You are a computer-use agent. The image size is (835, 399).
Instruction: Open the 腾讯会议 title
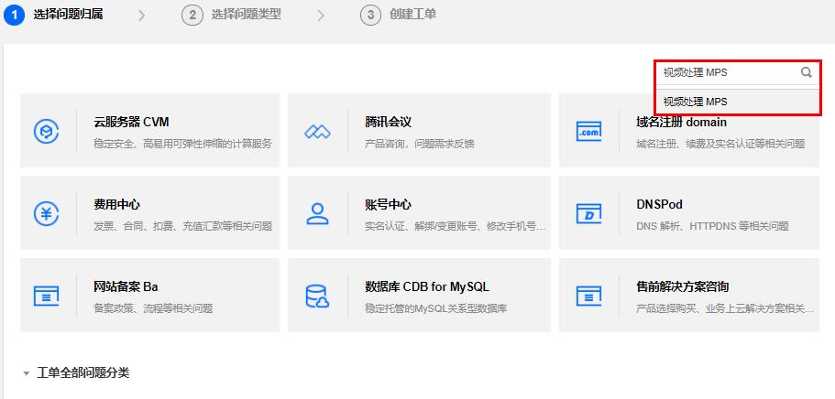coord(389,122)
